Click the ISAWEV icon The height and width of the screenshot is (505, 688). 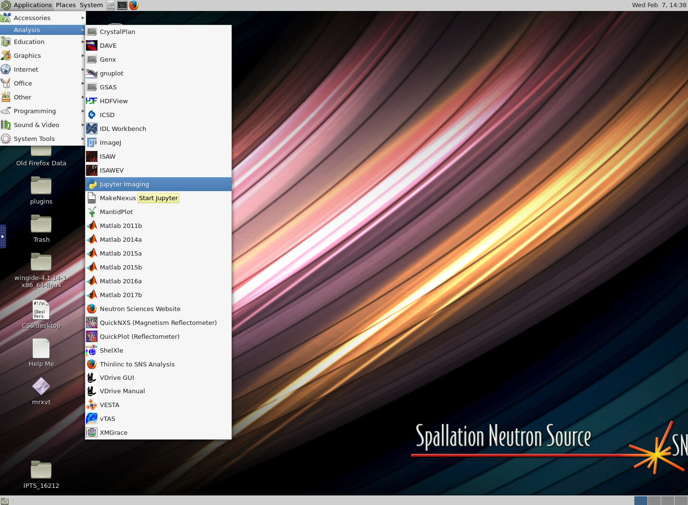[92, 170]
